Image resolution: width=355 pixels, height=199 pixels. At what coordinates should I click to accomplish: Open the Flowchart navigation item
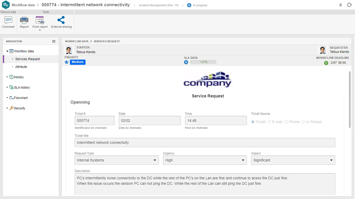click(21, 98)
